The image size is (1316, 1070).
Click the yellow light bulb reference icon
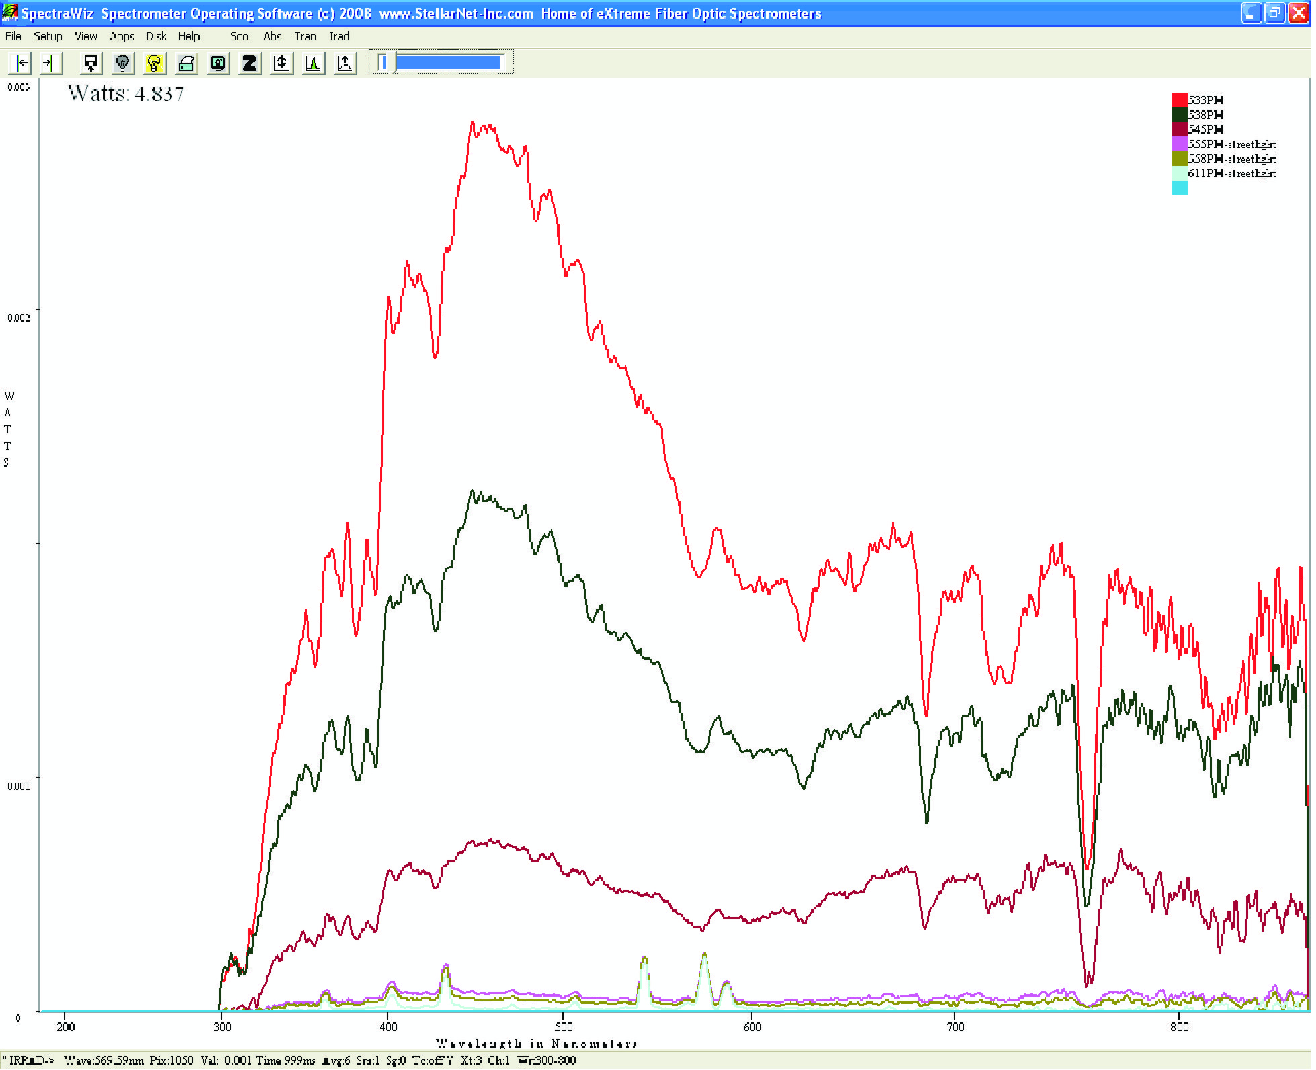[x=154, y=63]
